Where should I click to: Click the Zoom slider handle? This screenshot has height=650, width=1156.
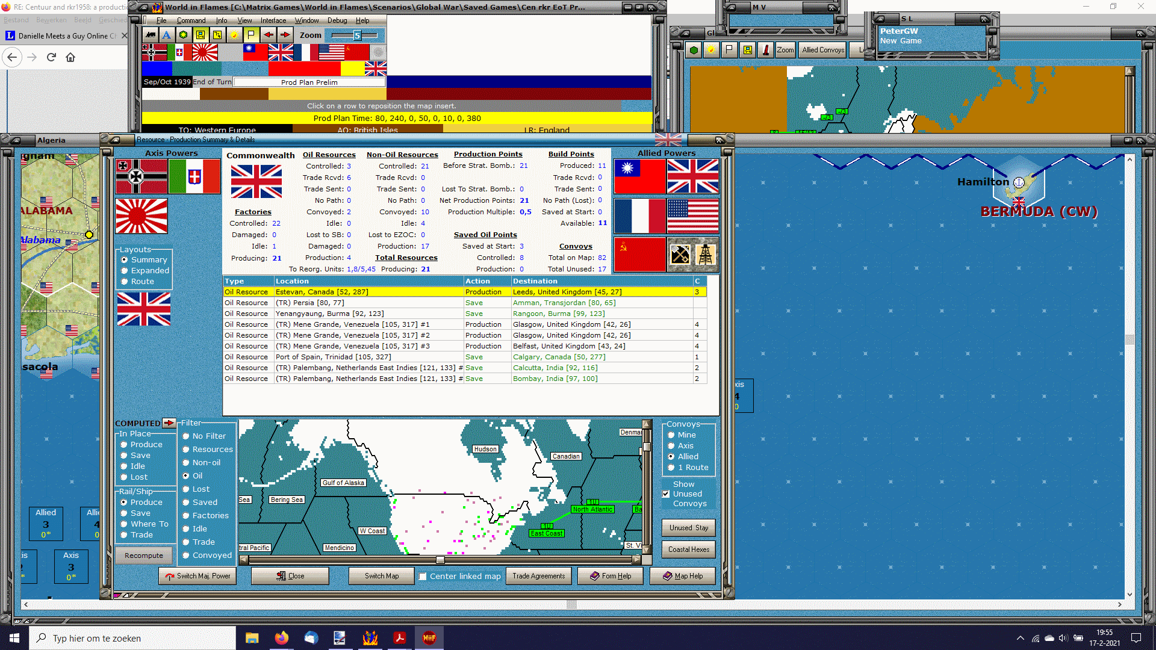tap(357, 36)
